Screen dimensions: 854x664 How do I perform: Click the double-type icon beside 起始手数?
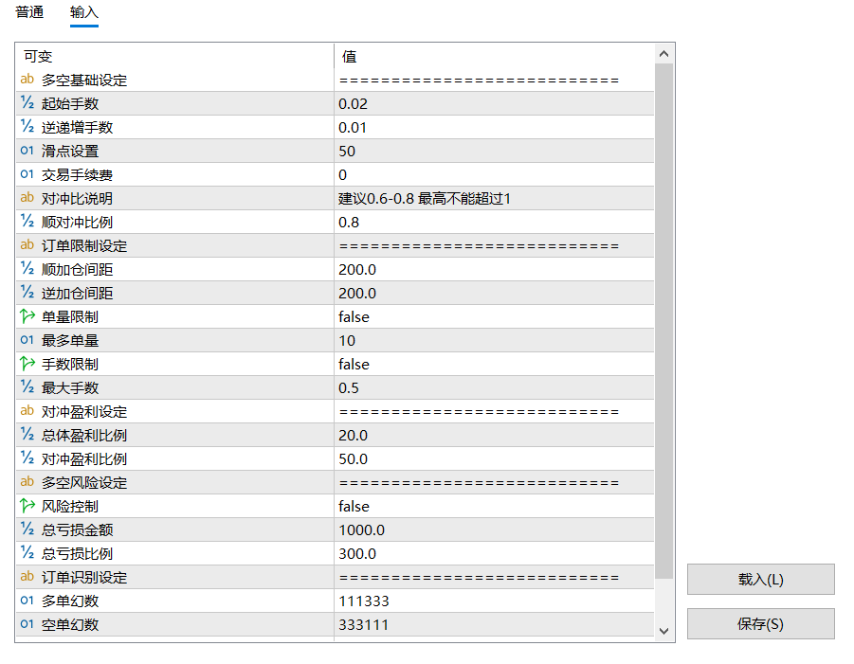coord(27,104)
